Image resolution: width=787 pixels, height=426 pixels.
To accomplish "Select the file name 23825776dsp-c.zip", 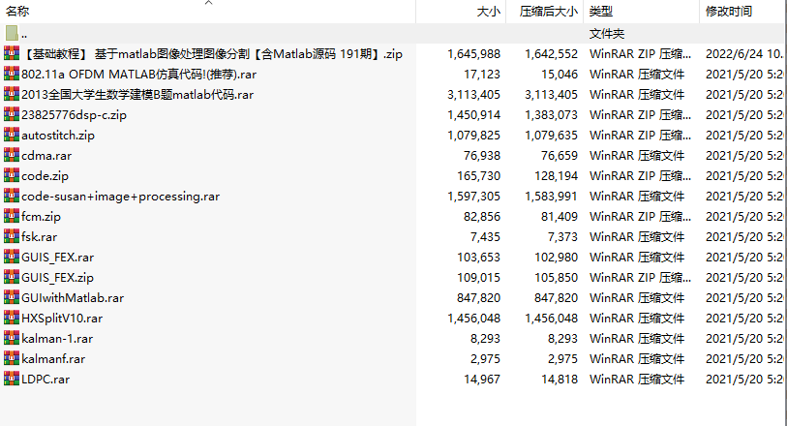I will pos(74,115).
